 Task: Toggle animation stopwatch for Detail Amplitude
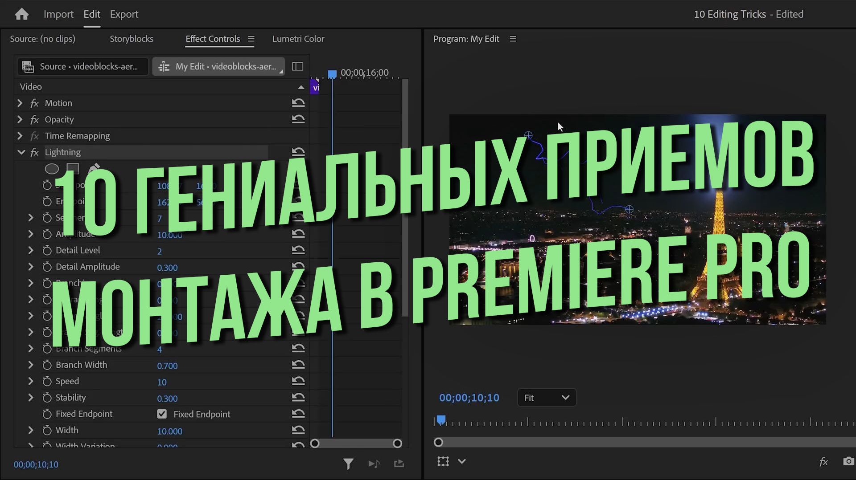47,267
